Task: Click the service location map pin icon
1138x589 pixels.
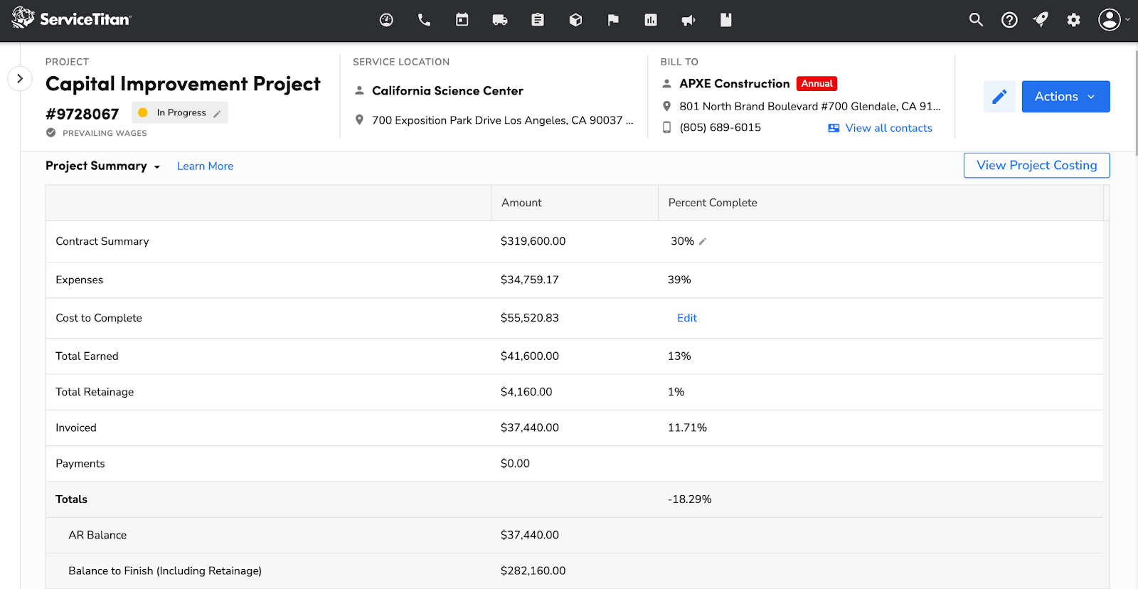Action: tap(359, 120)
